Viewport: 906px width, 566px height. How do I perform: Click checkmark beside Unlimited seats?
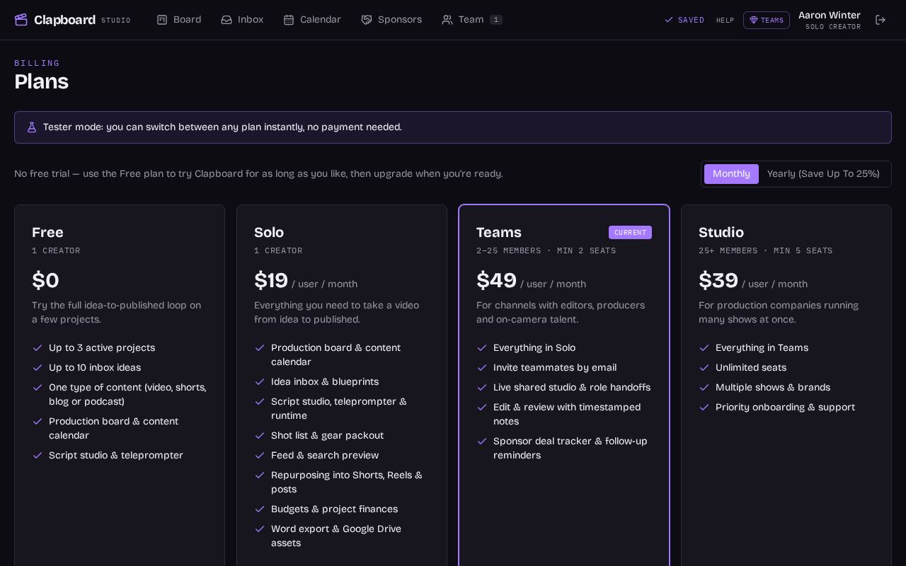click(x=704, y=368)
